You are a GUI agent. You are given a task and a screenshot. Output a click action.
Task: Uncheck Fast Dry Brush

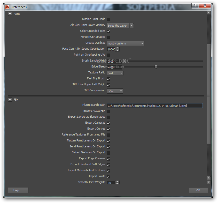click(x=108, y=79)
